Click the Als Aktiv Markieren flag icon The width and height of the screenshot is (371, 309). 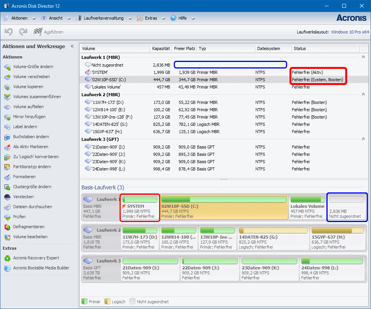click(x=7, y=147)
